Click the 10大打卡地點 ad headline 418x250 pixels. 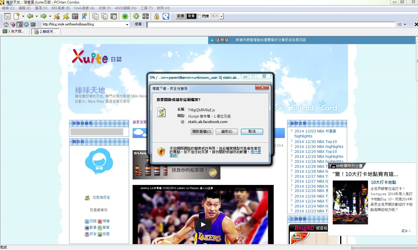tap(383, 182)
